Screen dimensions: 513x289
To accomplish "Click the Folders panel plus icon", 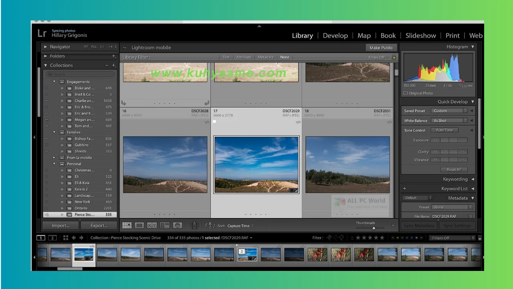I will click(114, 56).
